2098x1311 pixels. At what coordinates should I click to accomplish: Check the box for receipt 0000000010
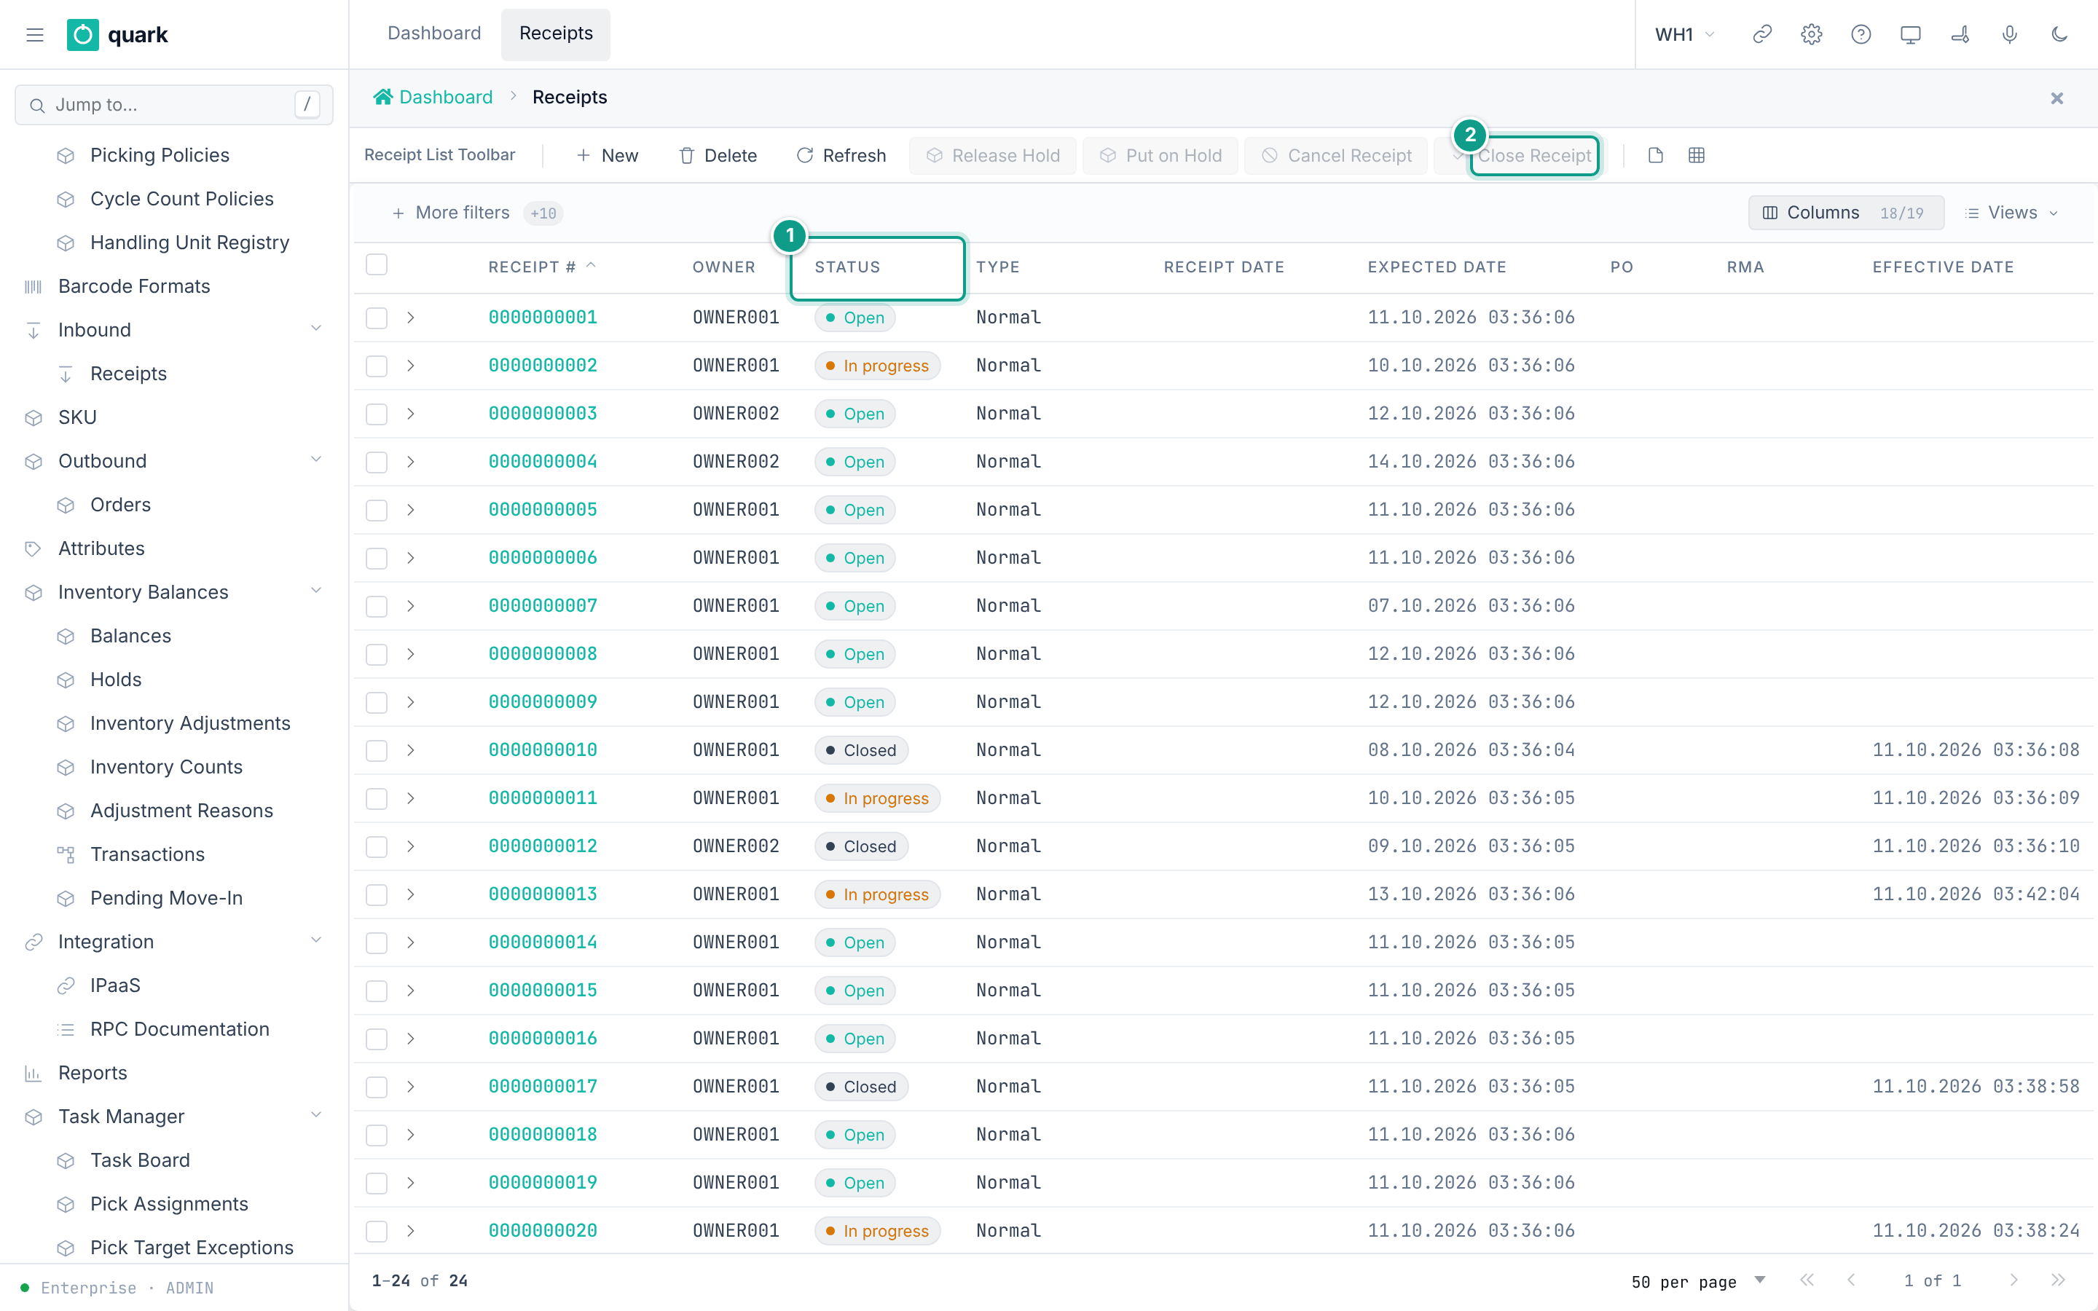376,750
